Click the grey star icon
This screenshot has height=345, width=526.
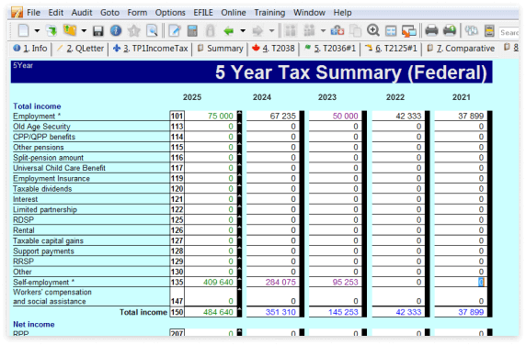click(134, 30)
